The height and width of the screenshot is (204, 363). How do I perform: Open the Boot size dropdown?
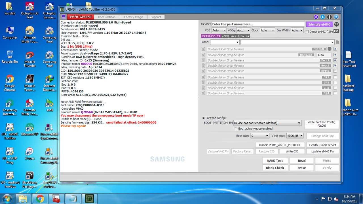260,136
